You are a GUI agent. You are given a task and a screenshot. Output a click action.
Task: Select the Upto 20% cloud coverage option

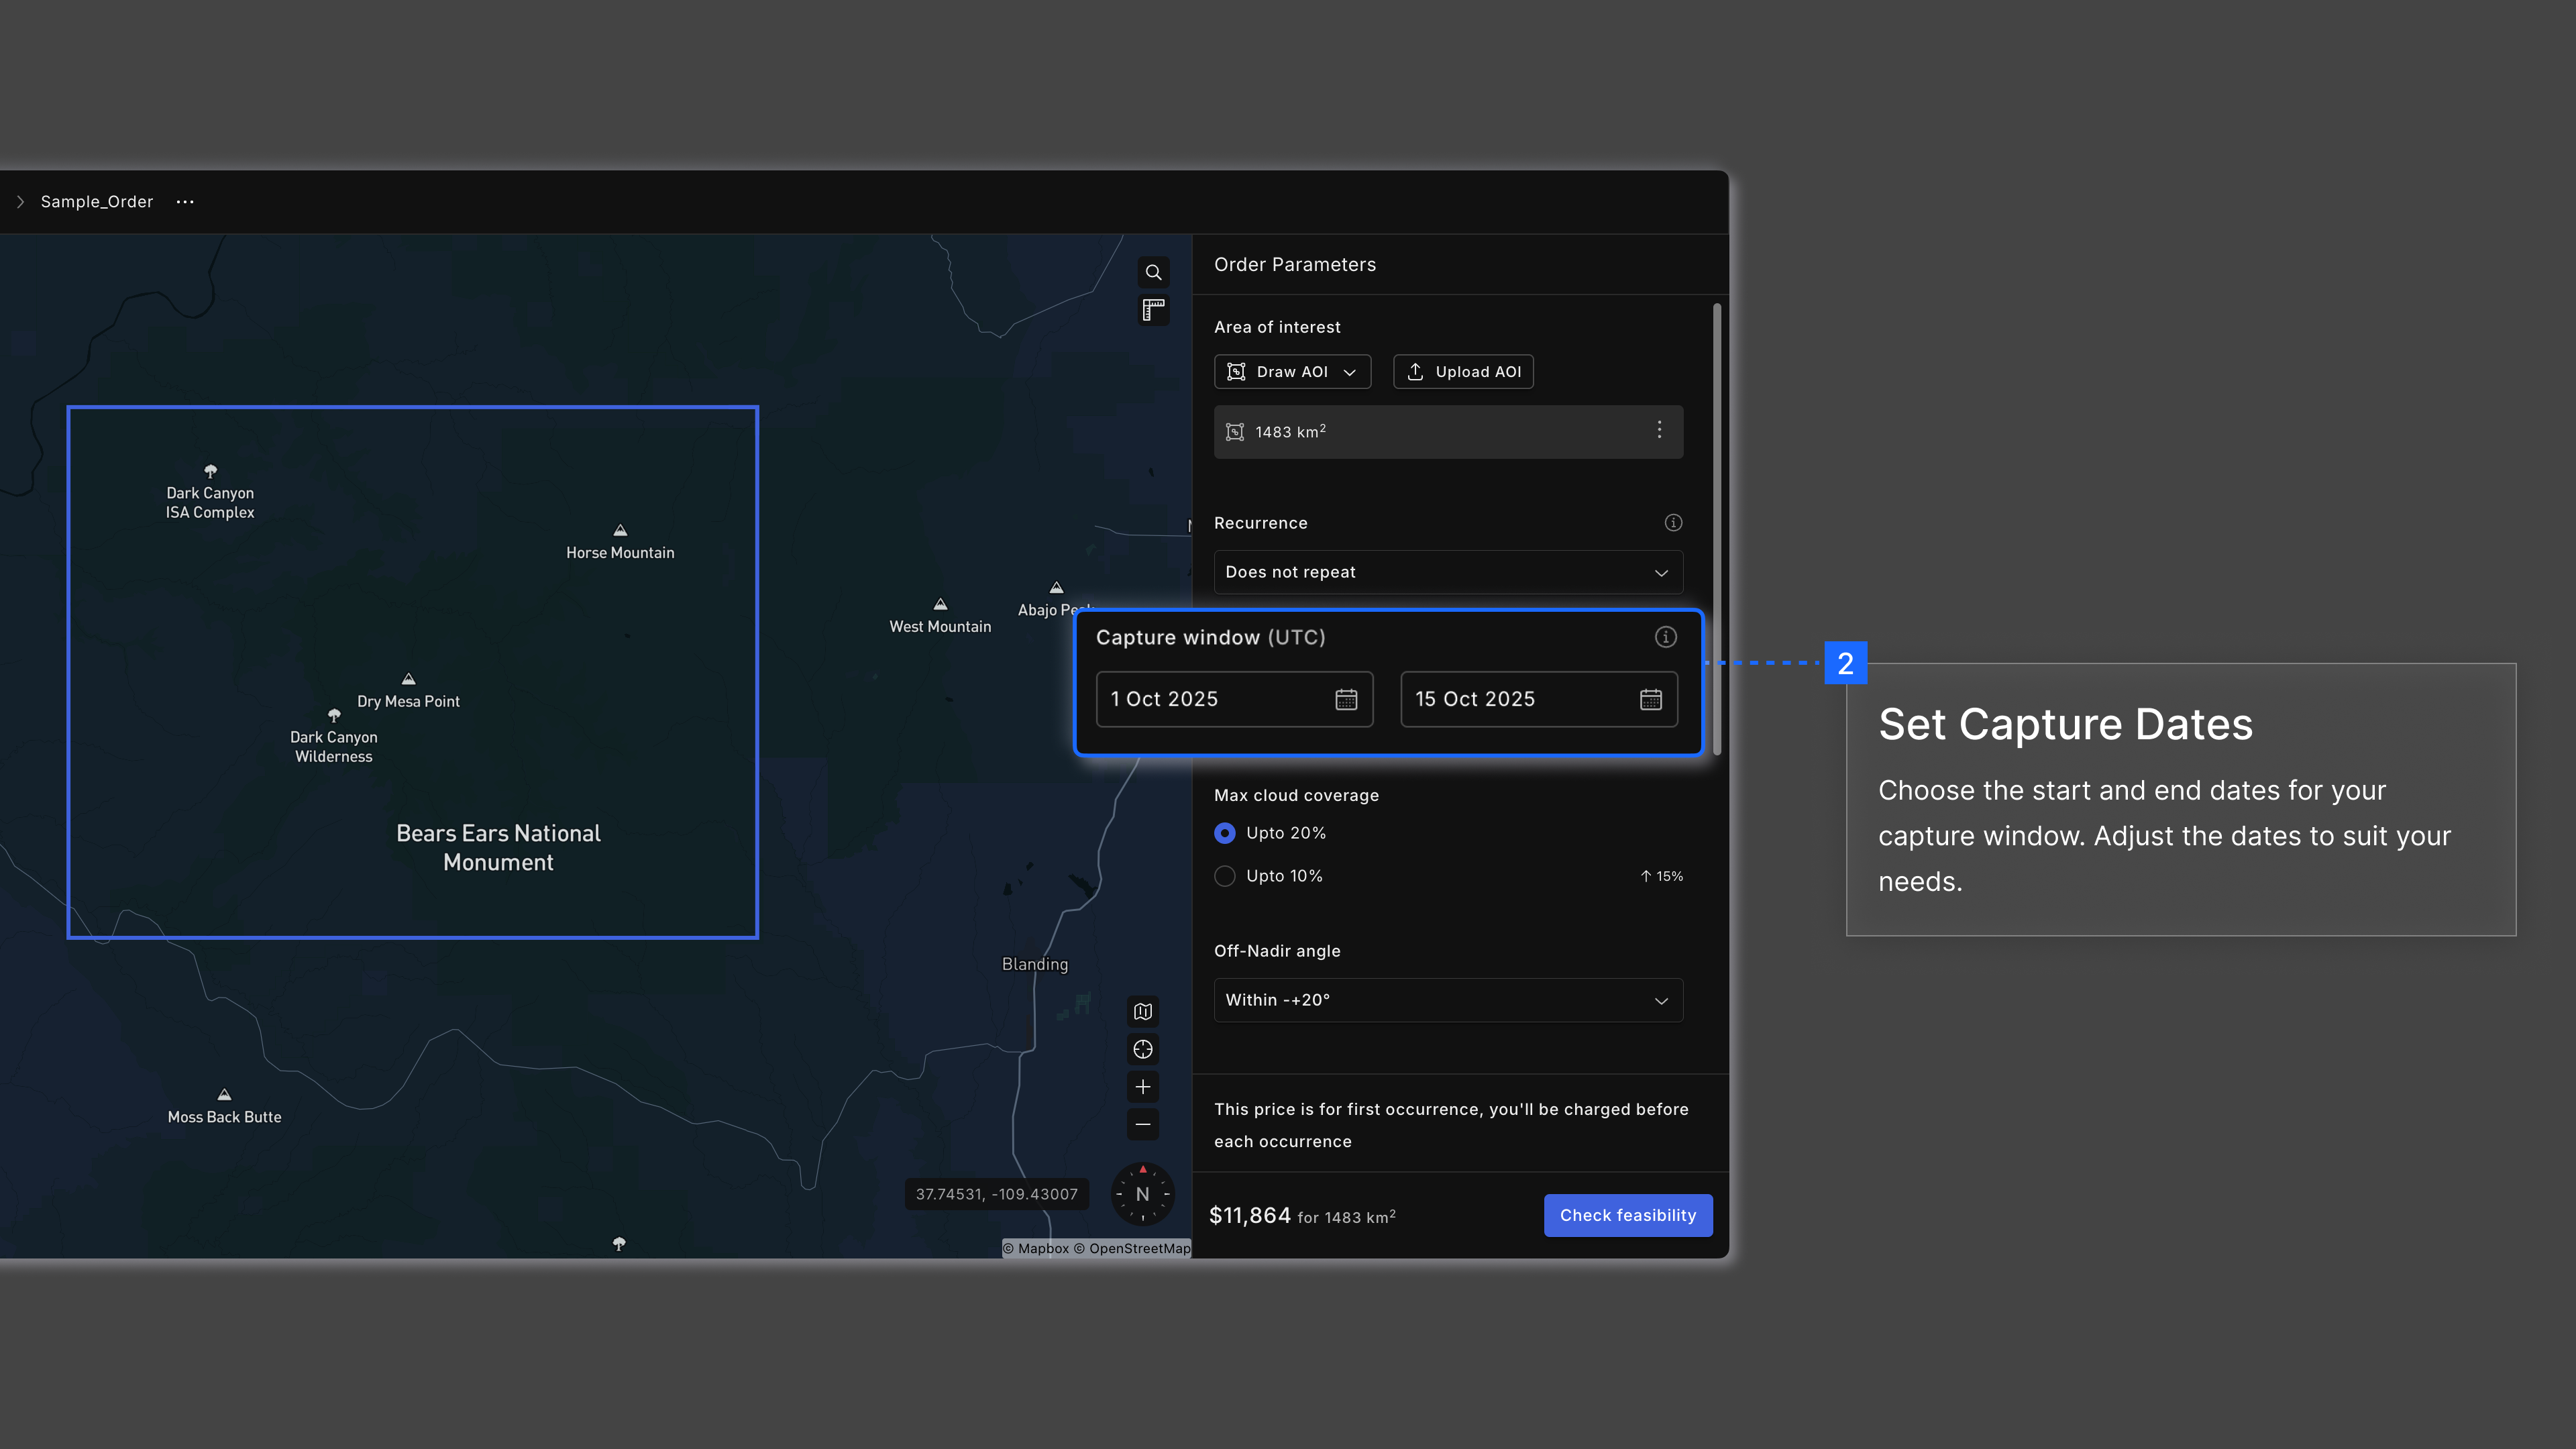[x=1225, y=833]
